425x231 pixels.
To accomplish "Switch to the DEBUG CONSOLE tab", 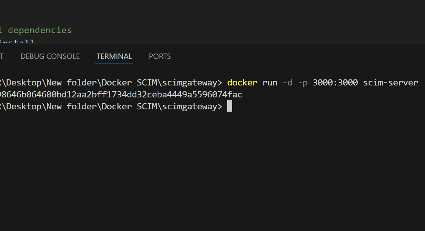I will pos(50,56).
